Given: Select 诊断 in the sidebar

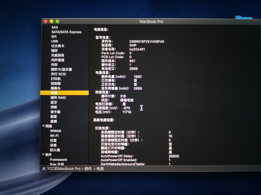Looking at the screenshot, I should point(54,107).
